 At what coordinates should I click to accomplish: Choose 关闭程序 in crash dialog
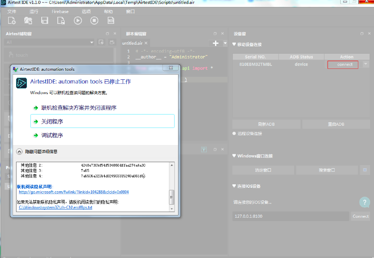click(x=103, y=121)
